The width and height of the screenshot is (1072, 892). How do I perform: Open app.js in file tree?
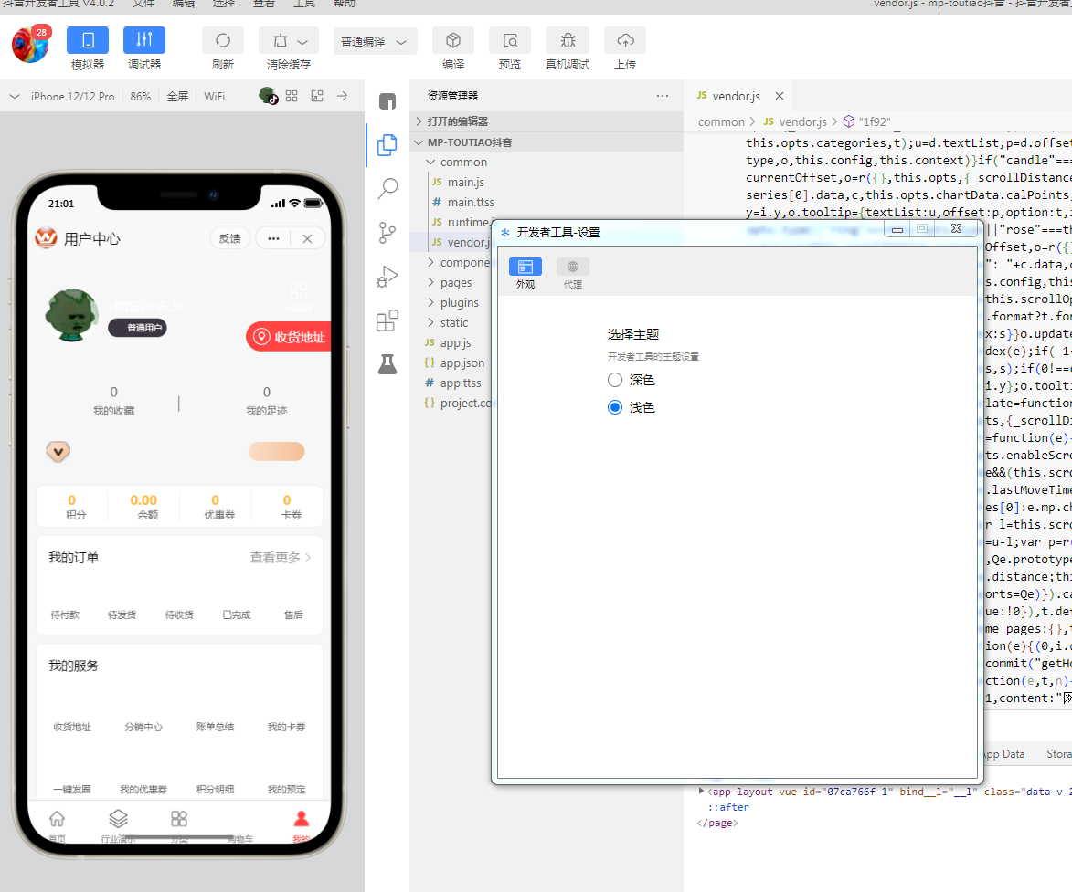[x=455, y=343]
